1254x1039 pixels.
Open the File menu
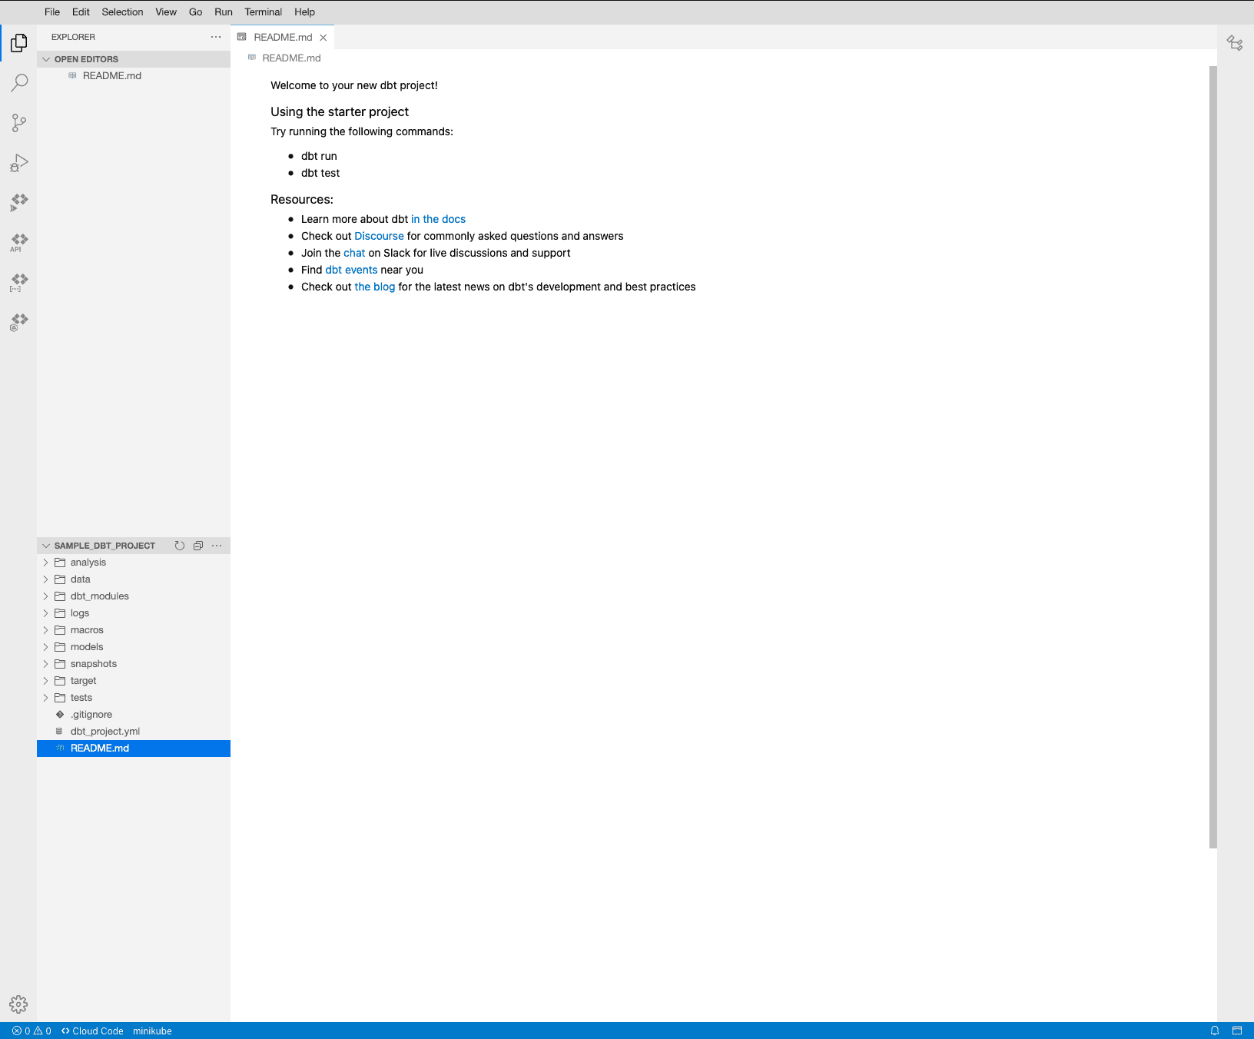click(x=52, y=12)
